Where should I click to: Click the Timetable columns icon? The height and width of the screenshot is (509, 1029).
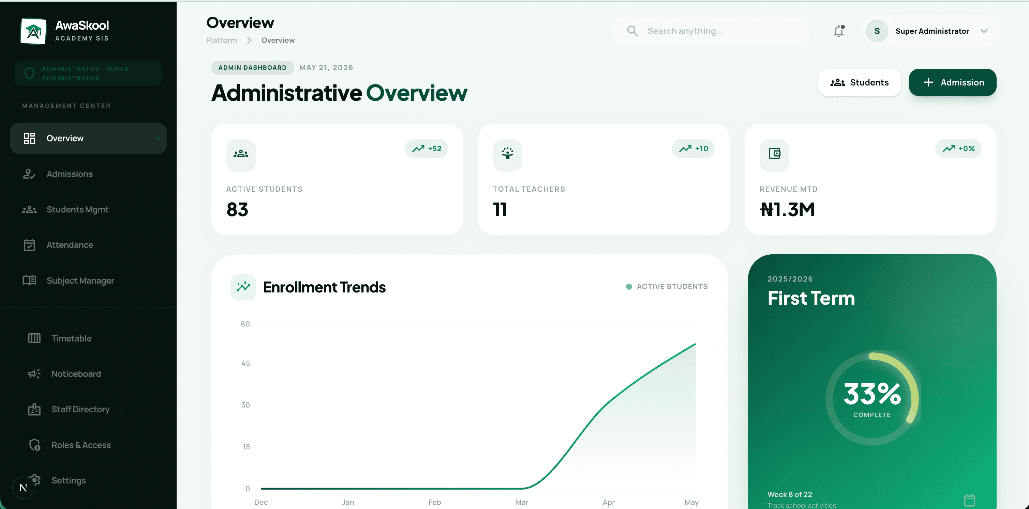click(34, 338)
